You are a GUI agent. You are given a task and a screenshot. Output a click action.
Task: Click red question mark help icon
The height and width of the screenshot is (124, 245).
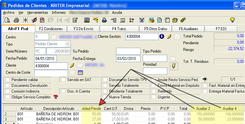[x=55, y=97]
